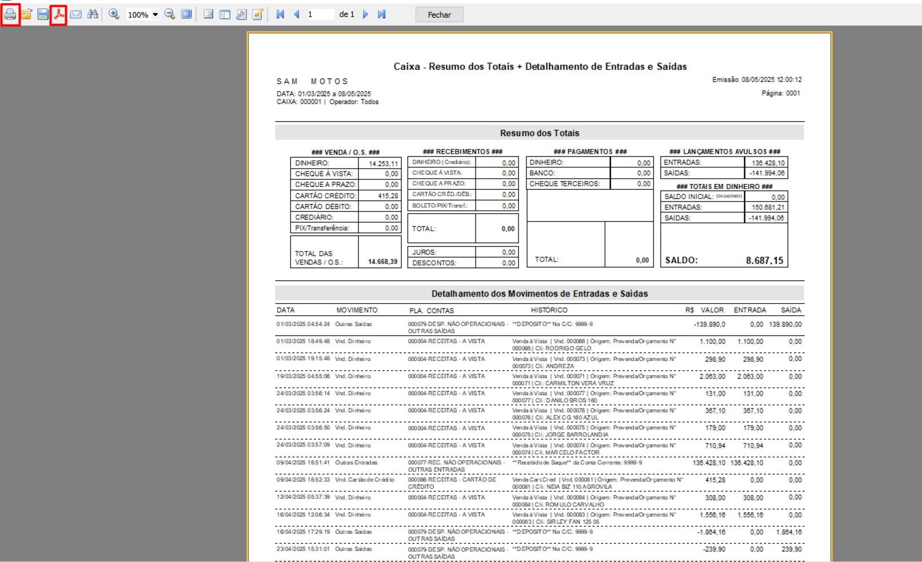Open a saved report file
This screenshot has height=562, width=922.
click(x=26, y=15)
